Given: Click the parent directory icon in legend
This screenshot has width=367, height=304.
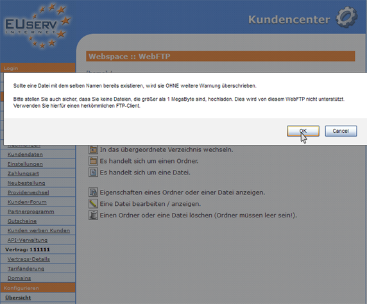Looking at the screenshot, I should [x=93, y=149].
